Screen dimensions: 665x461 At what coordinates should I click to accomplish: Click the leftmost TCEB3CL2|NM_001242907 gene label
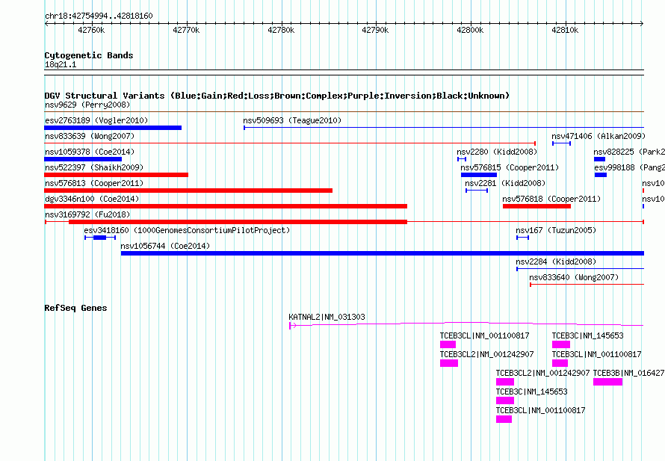(487, 355)
